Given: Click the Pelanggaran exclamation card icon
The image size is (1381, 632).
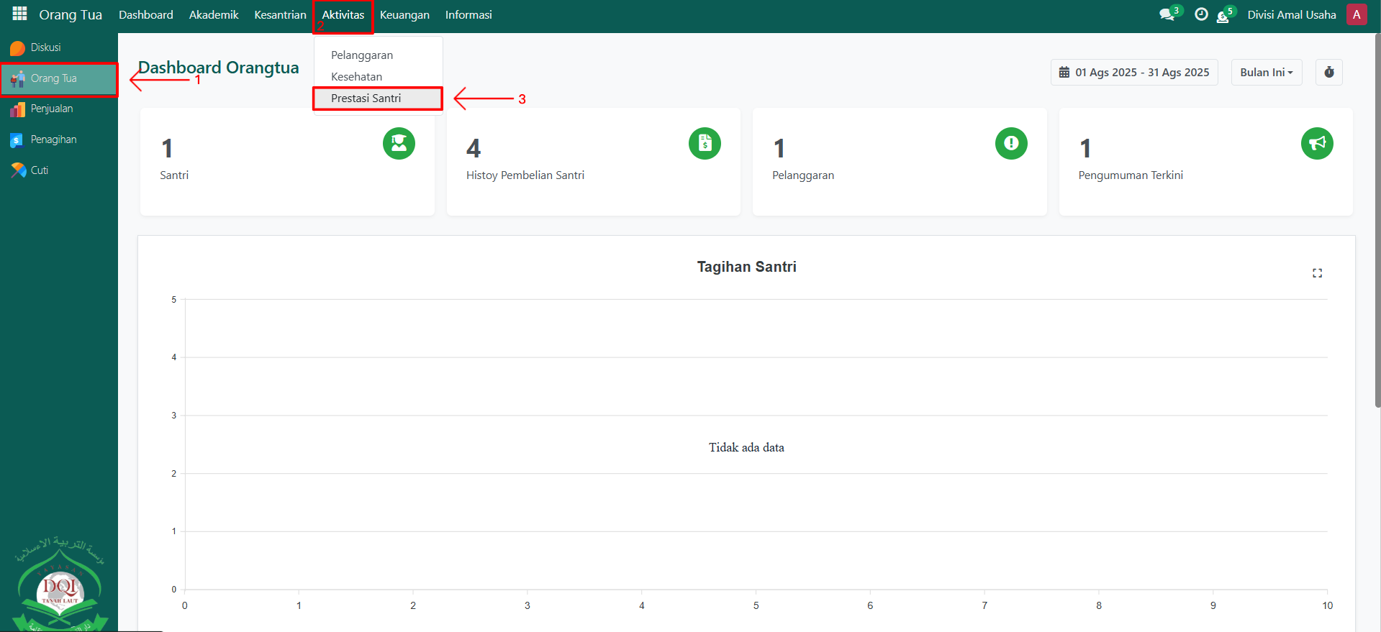Looking at the screenshot, I should coord(1010,143).
